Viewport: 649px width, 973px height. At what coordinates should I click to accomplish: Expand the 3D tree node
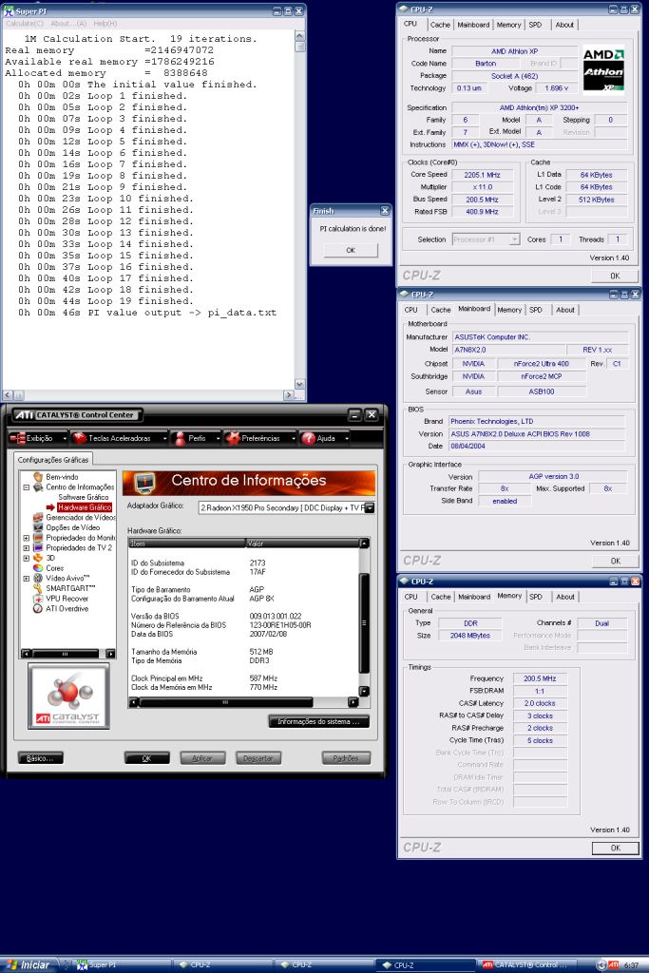tap(27, 558)
